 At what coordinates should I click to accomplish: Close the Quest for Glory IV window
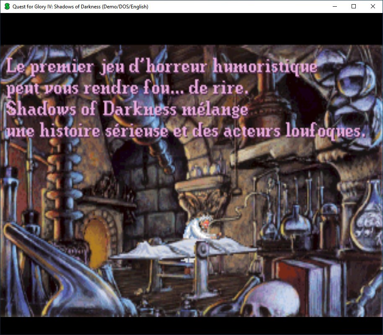(373, 6)
